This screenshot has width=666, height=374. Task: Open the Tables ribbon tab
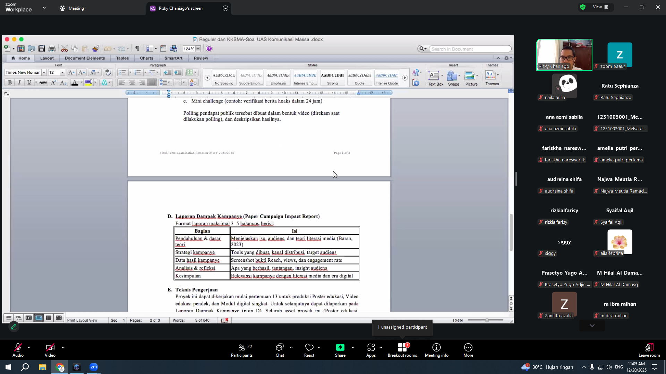coord(122,58)
